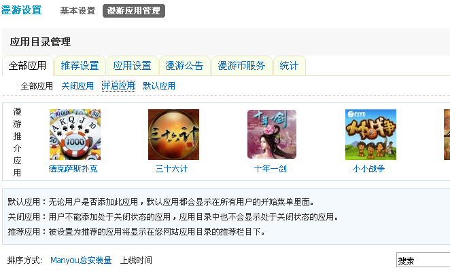Switch to the 推荐设置 tab
The height and width of the screenshot is (274, 450).
[x=80, y=66]
